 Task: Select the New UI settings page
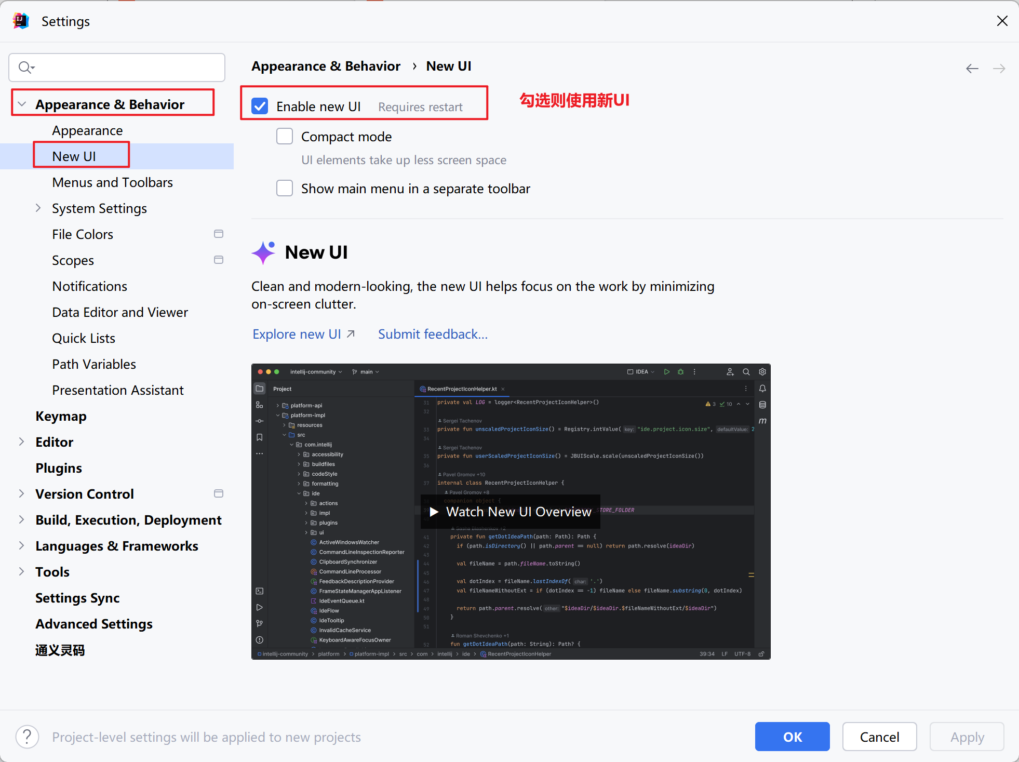pyautogui.click(x=74, y=156)
